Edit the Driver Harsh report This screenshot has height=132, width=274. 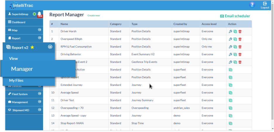[230, 31]
